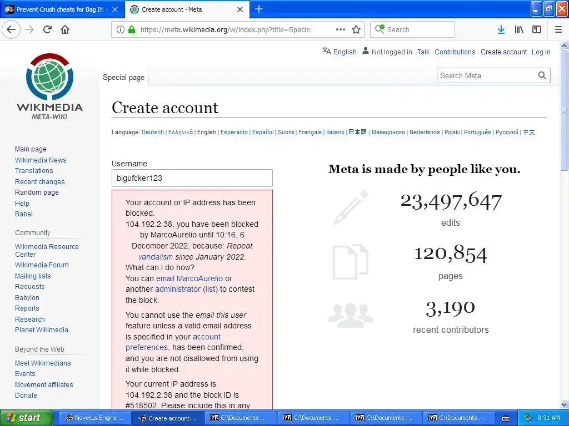Choose Português language link

point(477,132)
